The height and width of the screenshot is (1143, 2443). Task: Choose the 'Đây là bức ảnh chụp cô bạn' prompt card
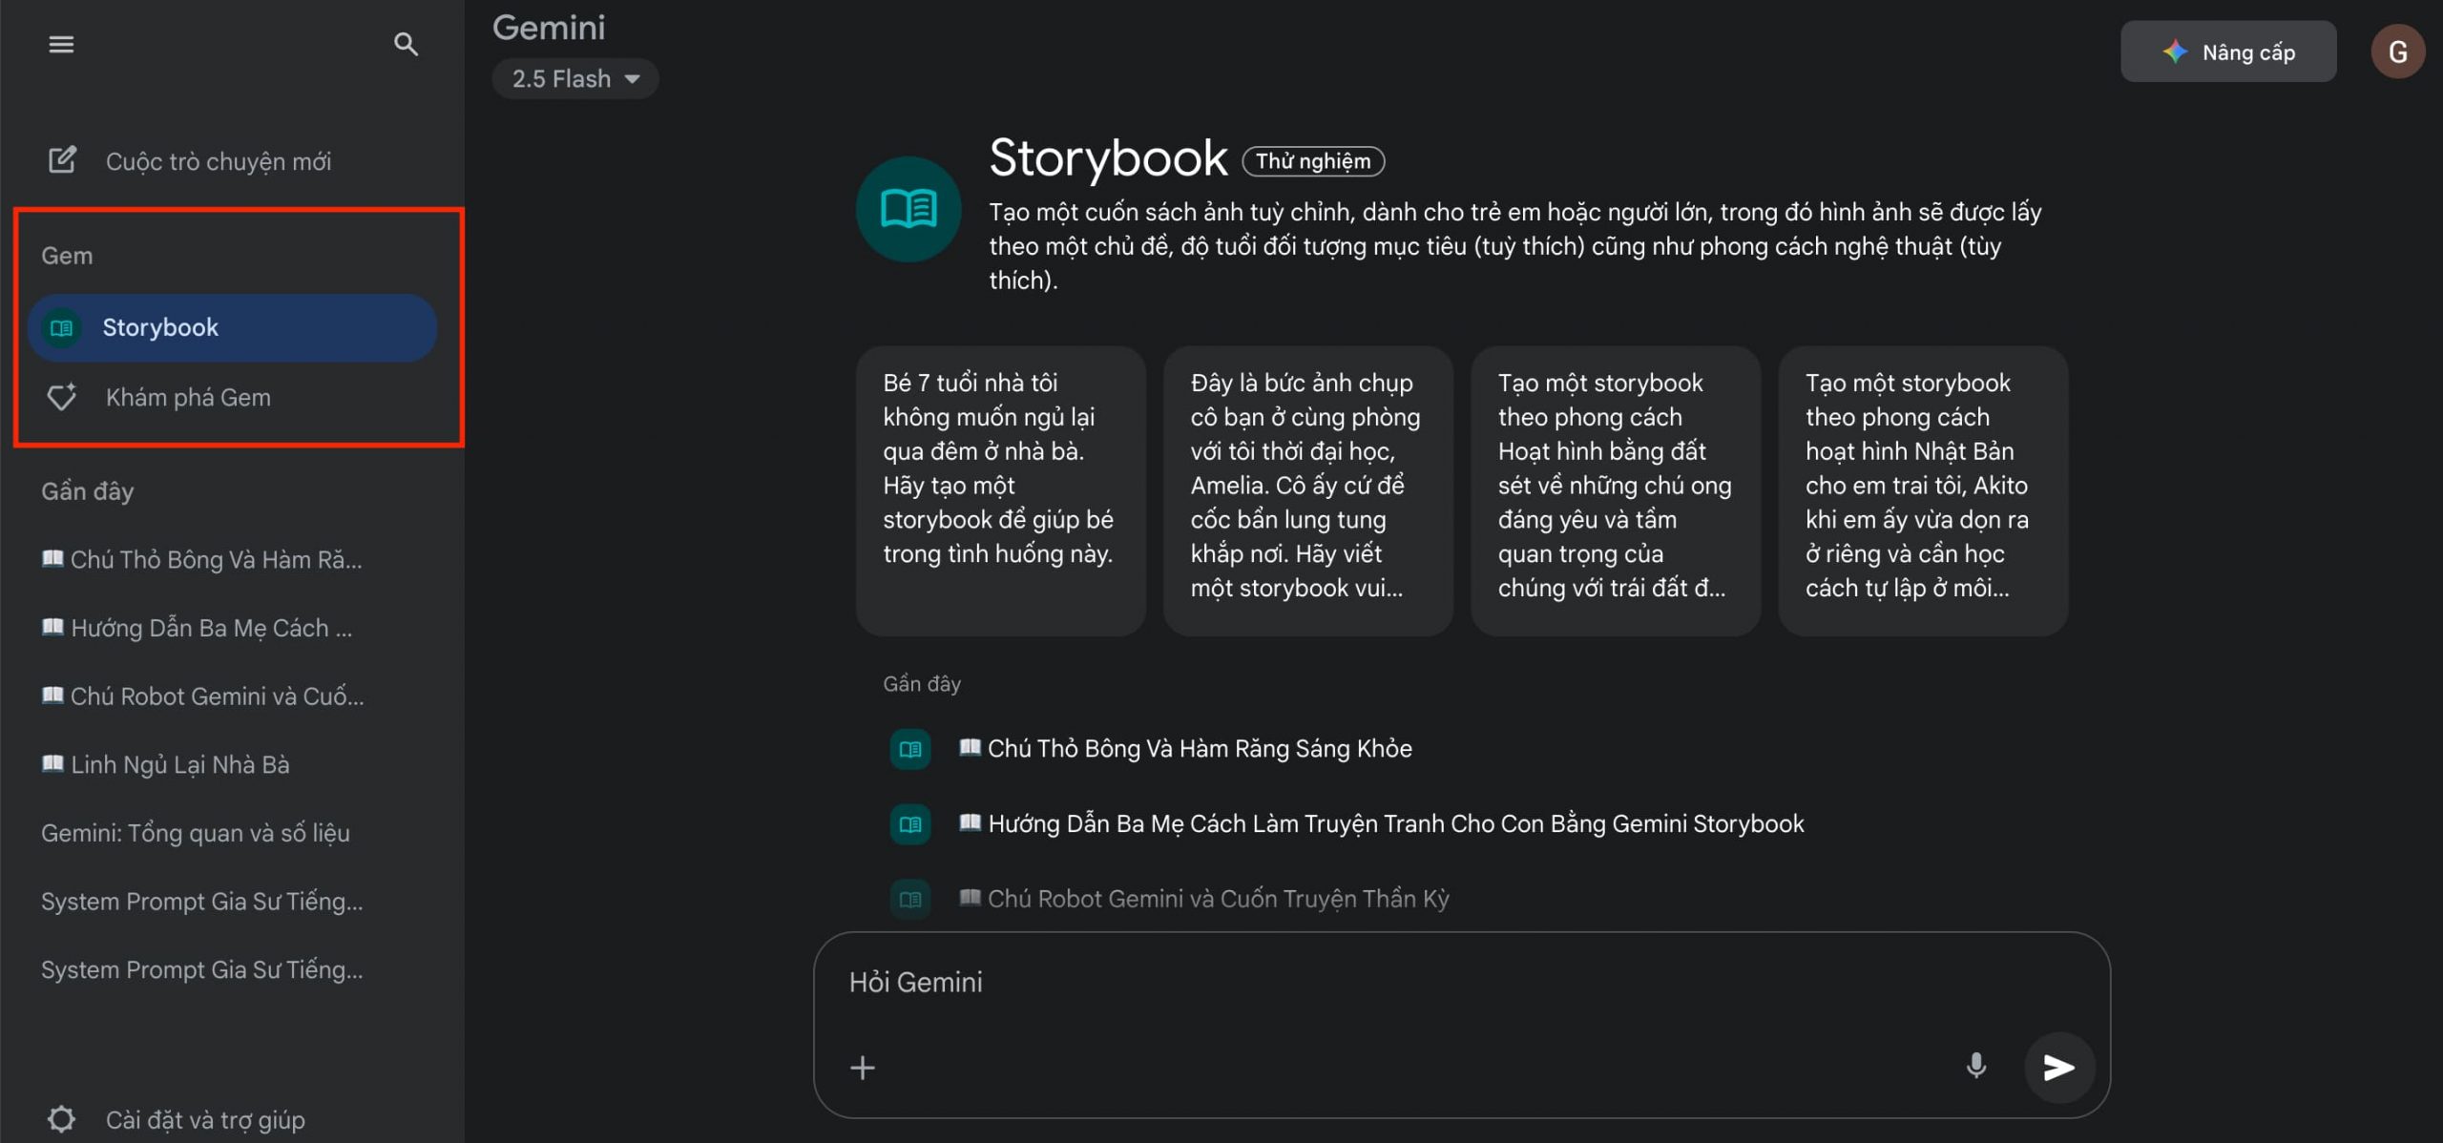[1308, 490]
